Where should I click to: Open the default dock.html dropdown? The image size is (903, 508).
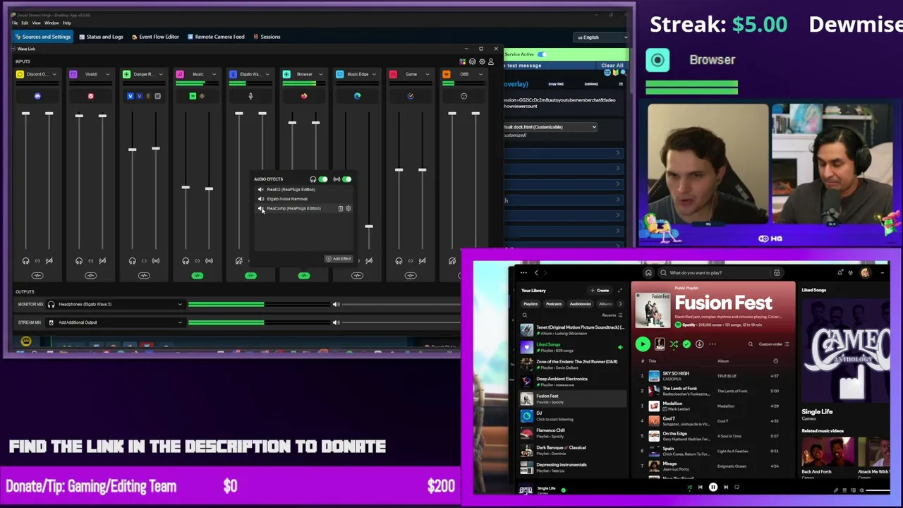click(550, 127)
